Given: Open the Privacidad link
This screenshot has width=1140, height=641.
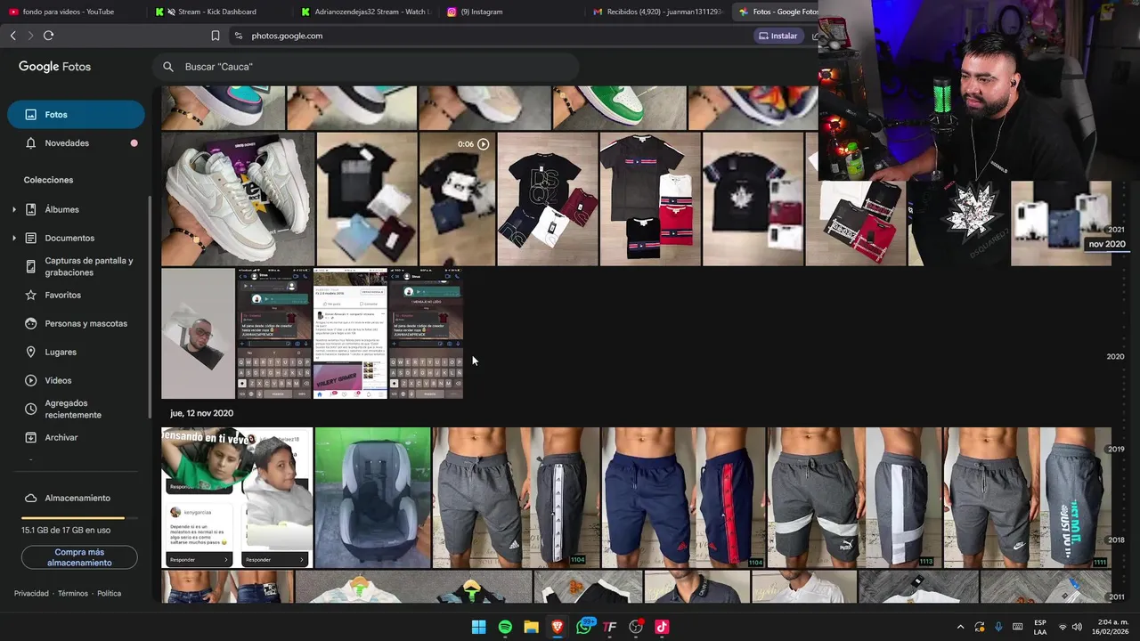Looking at the screenshot, I should pos(31,594).
